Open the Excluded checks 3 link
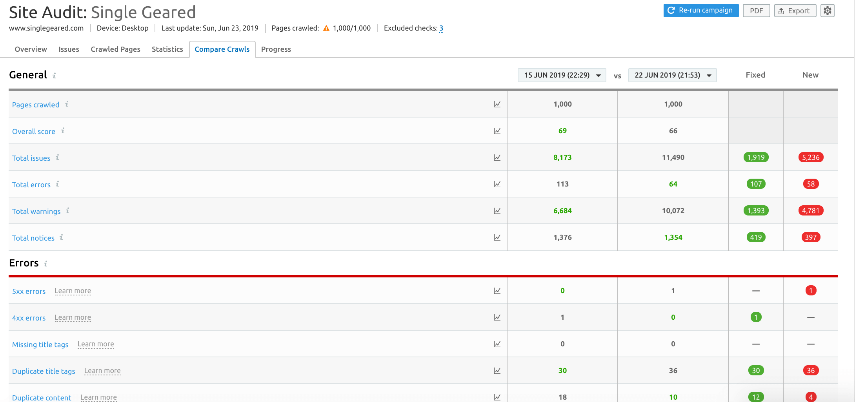The image size is (855, 402). click(x=441, y=28)
